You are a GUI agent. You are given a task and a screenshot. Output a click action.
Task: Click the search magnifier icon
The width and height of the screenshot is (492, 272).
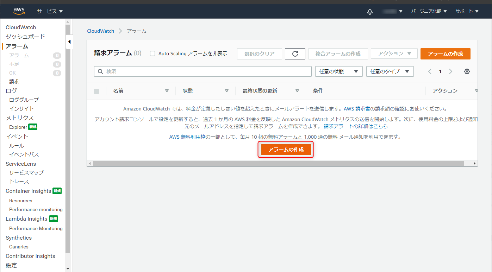[101, 71]
